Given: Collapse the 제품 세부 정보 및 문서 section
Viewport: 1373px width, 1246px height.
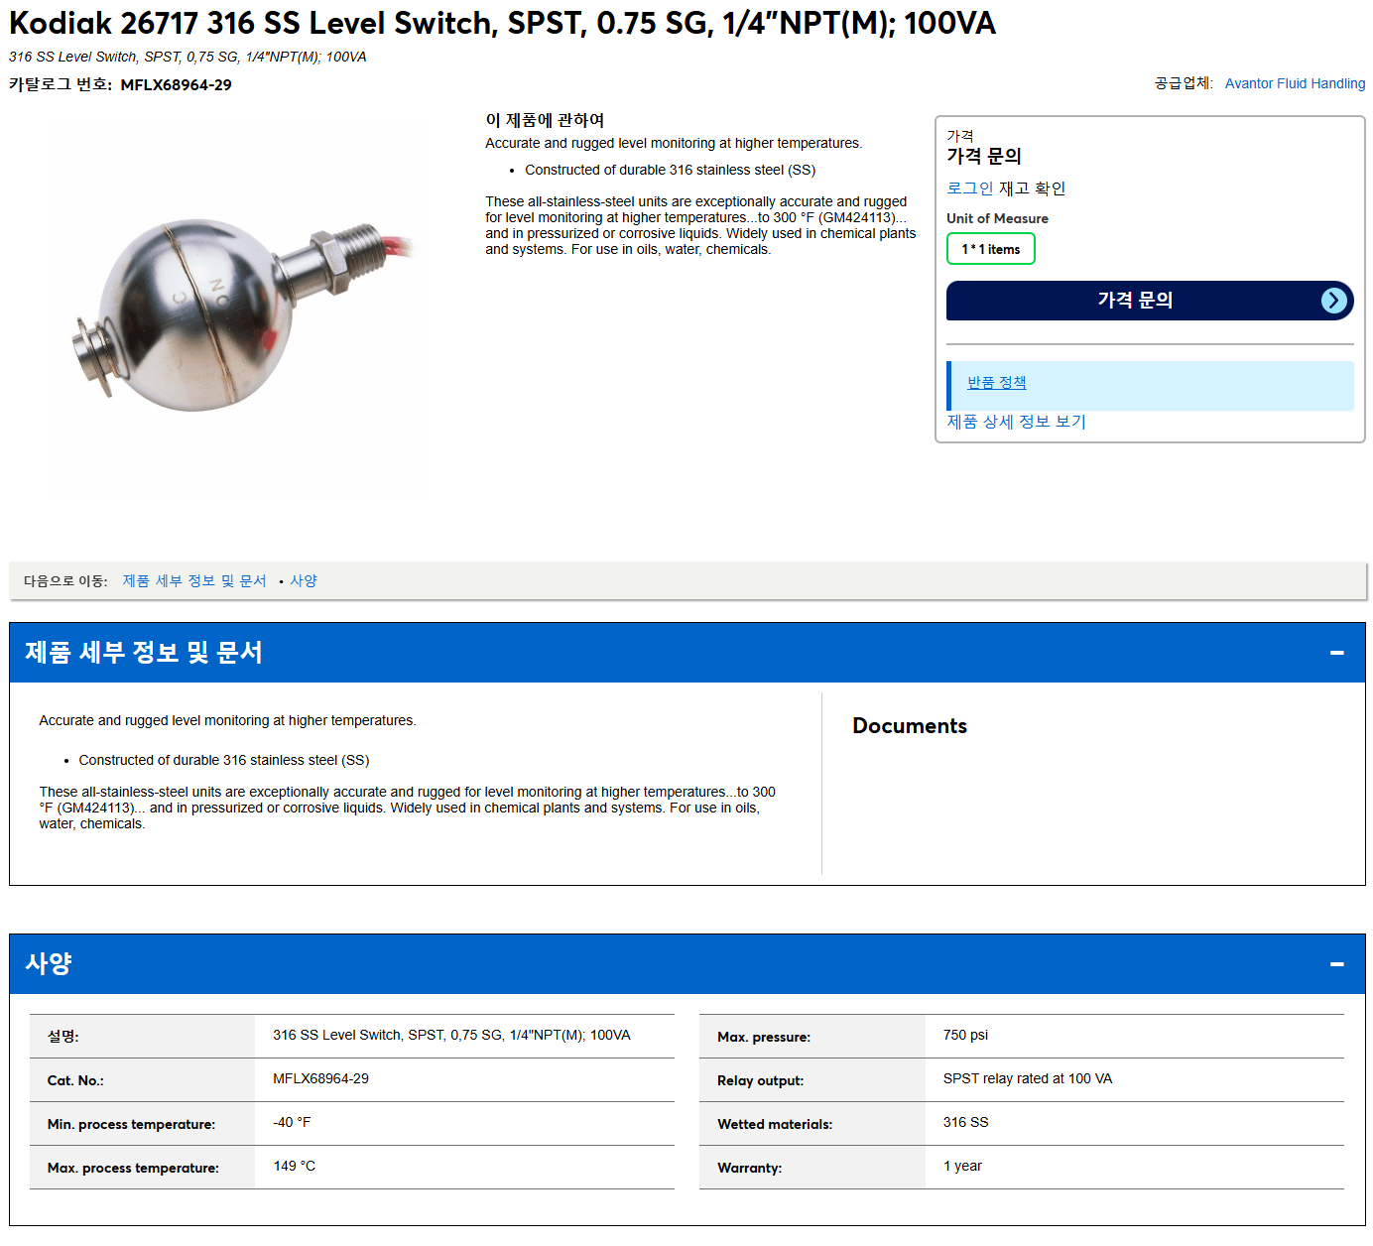Looking at the screenshot, I should tap(1336, 653).
